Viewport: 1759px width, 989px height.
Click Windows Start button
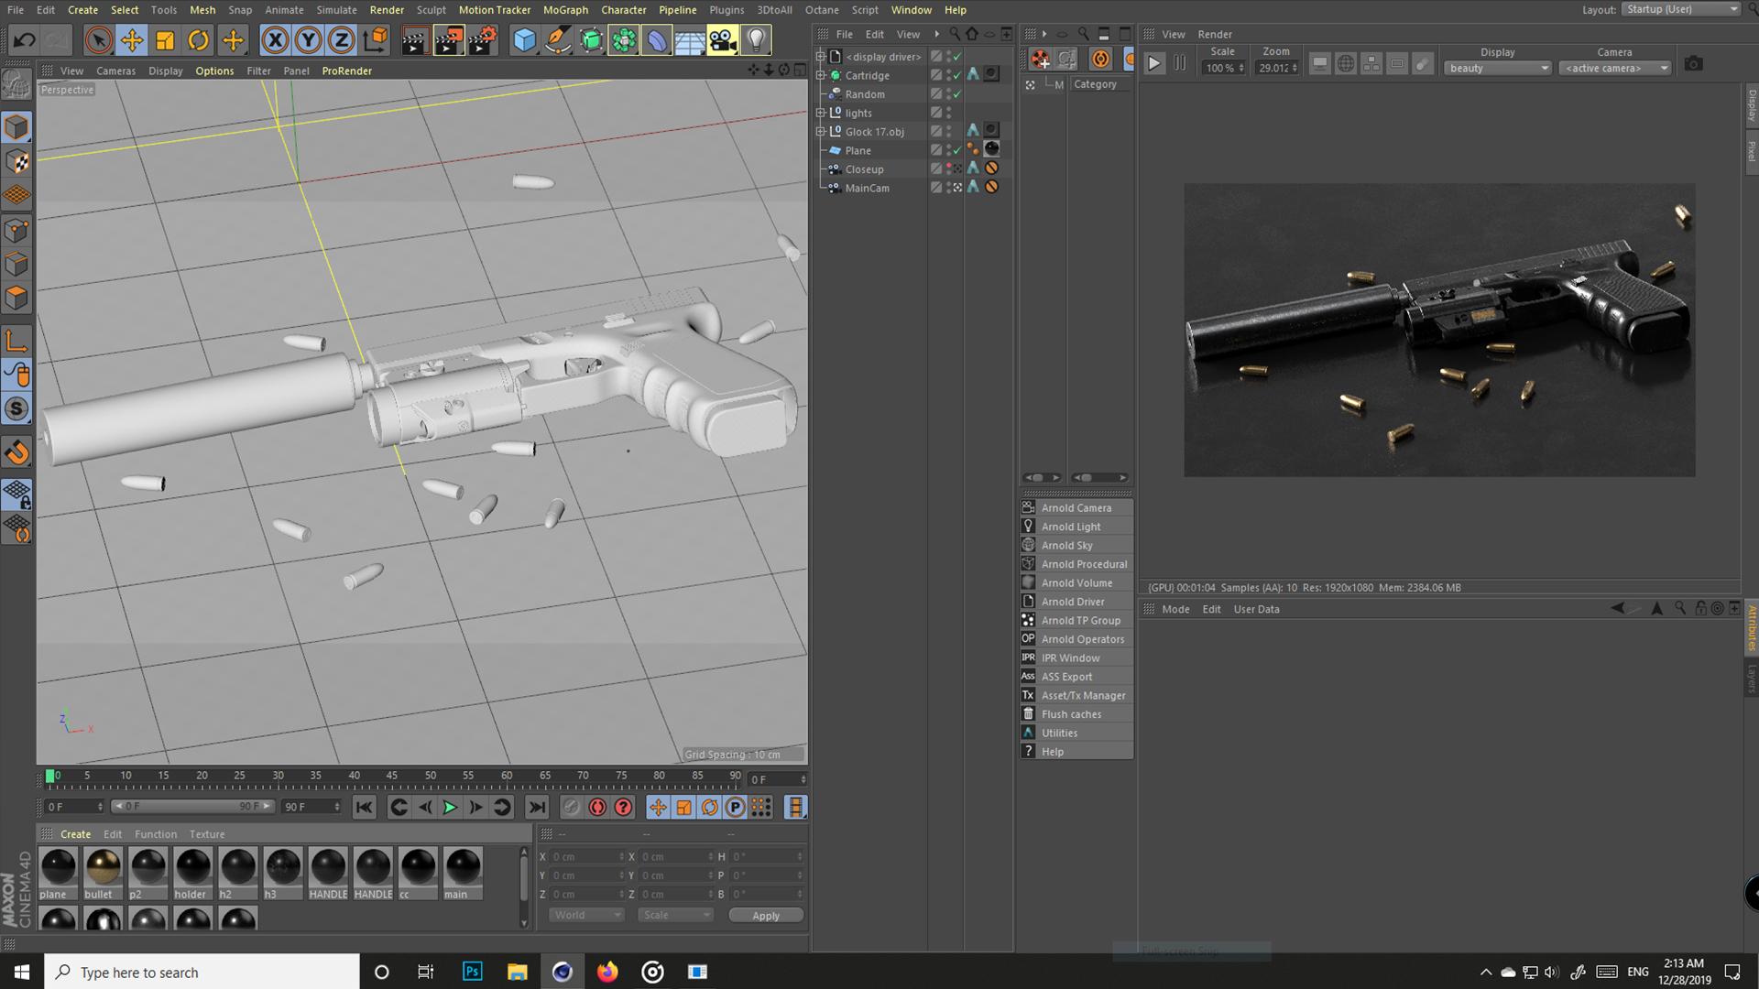point(22,972)
